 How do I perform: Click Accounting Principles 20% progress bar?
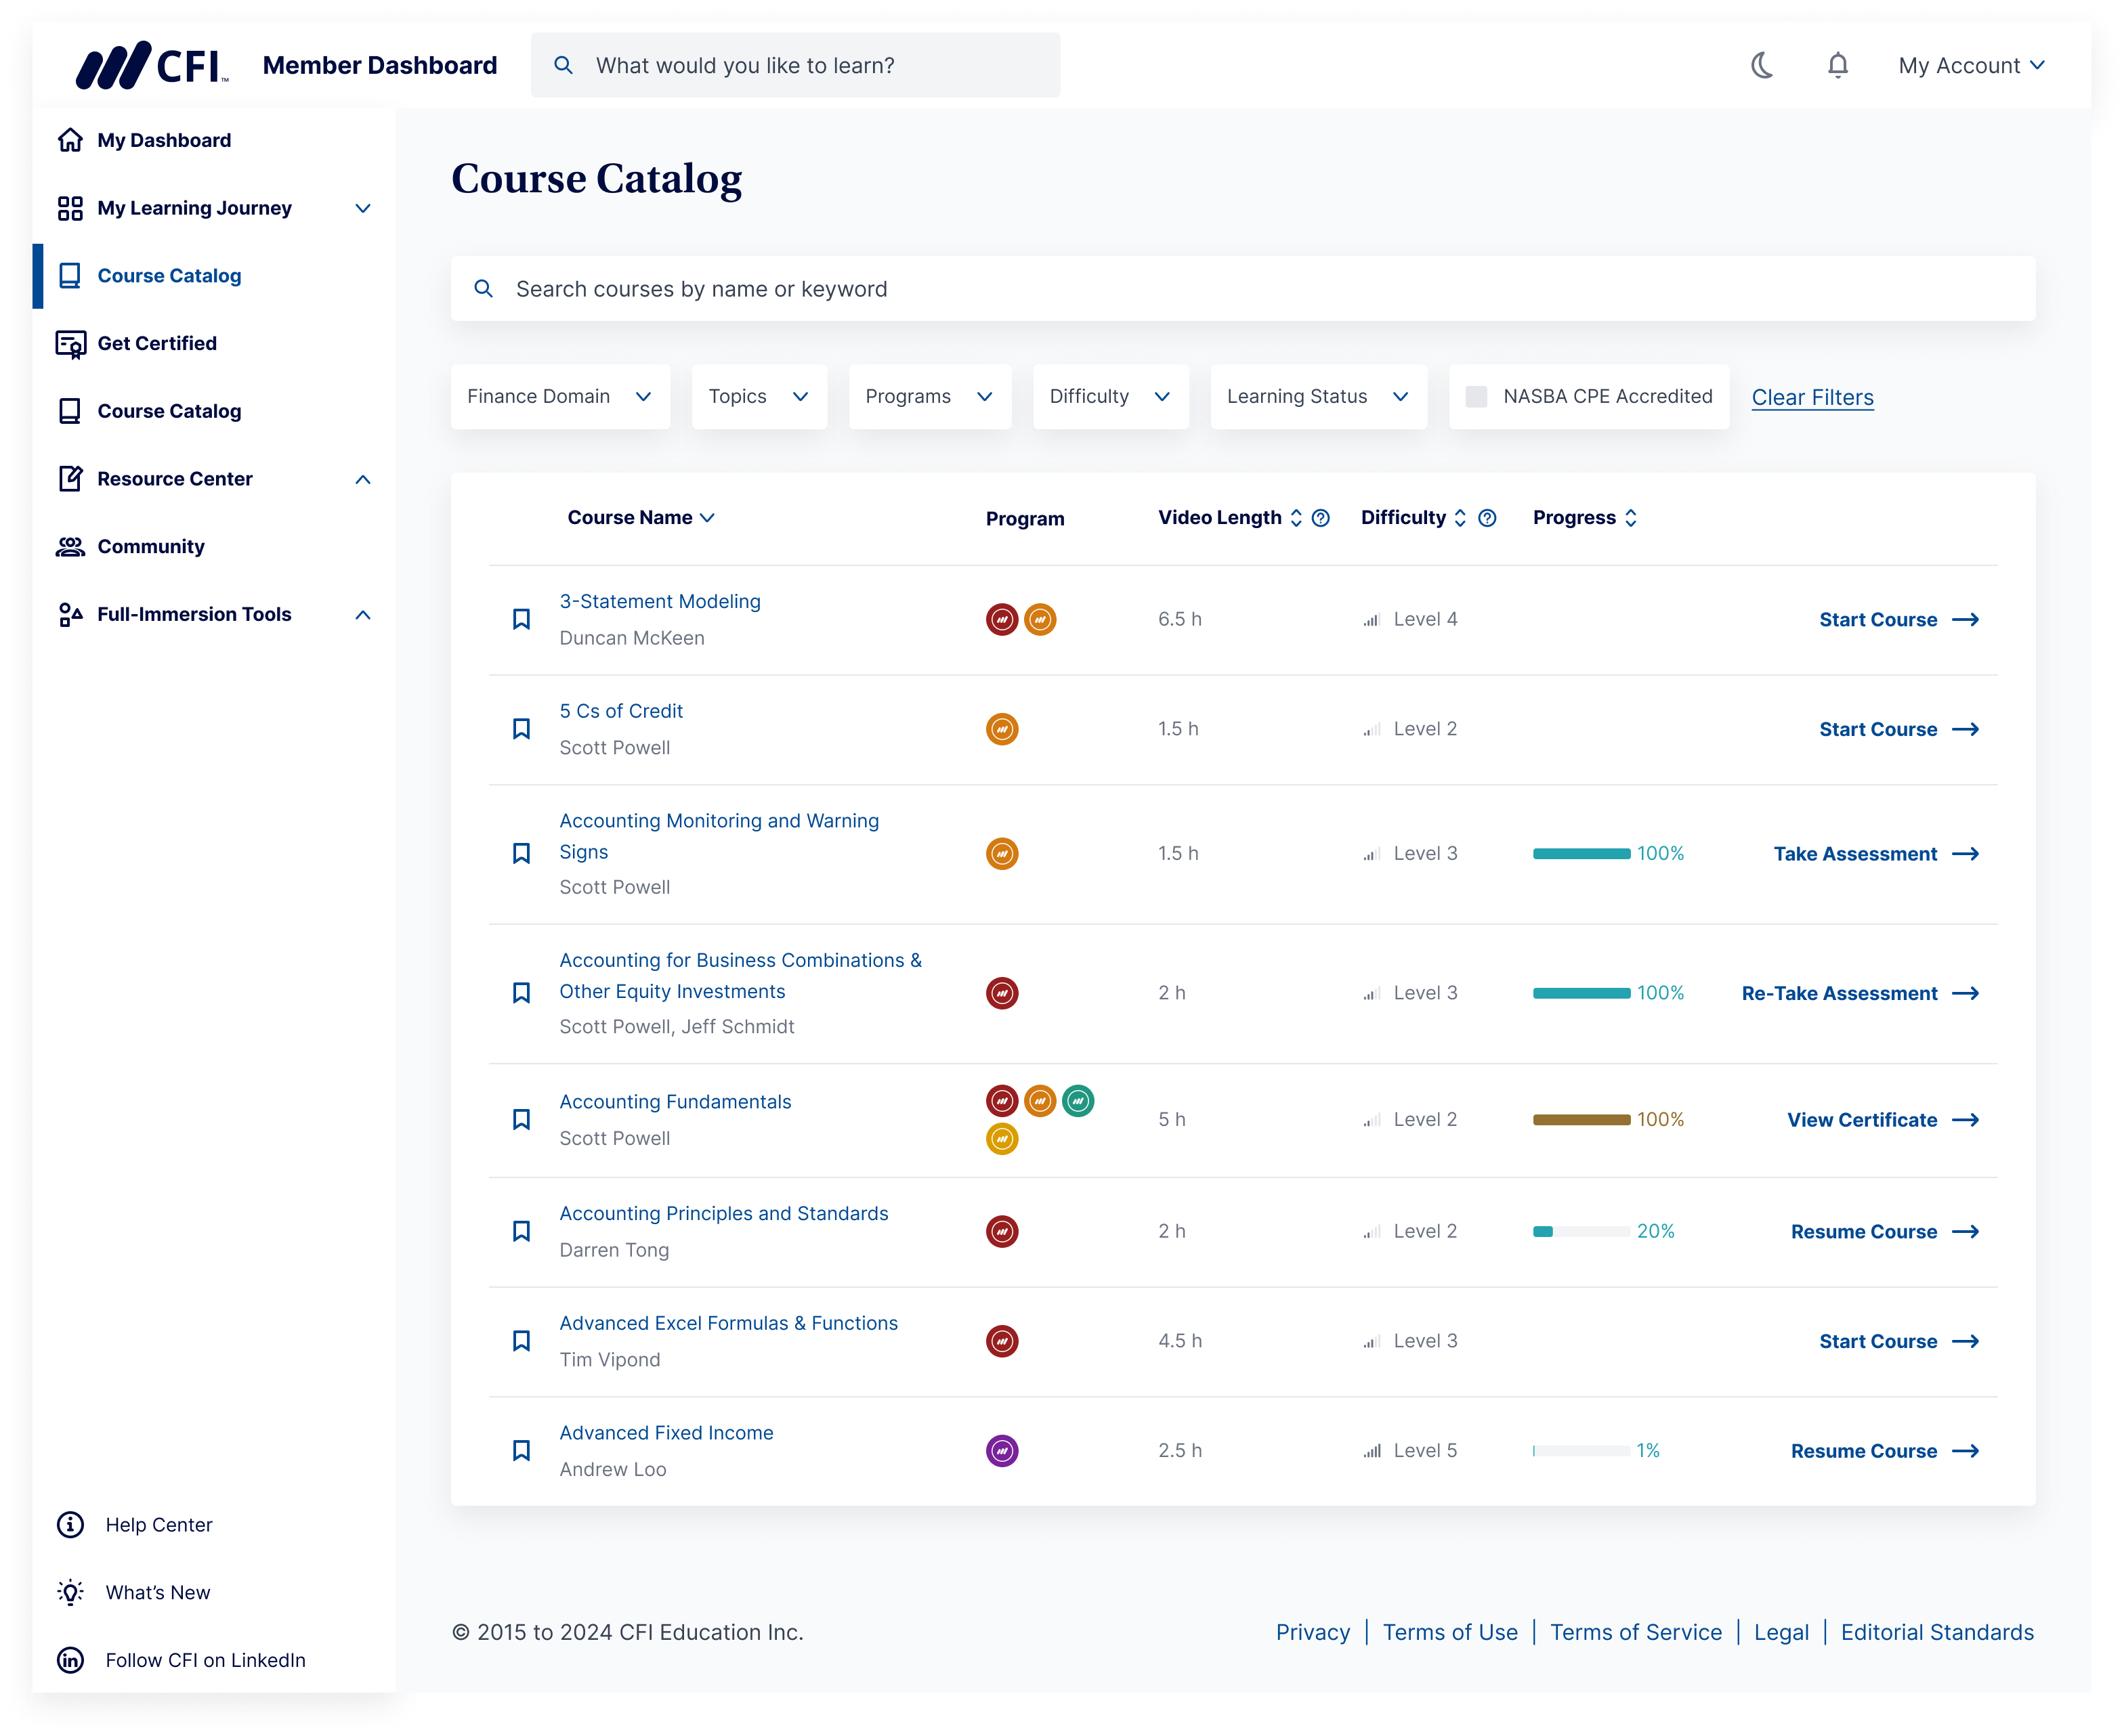[x=1581, y=1231]
